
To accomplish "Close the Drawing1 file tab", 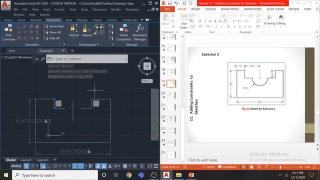I will pos(63,50).
